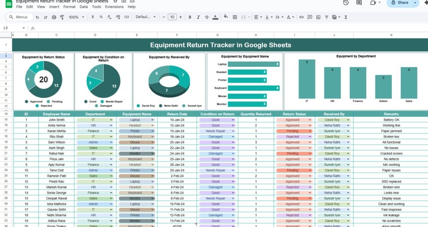Open the Format menu

pos(69,7)
